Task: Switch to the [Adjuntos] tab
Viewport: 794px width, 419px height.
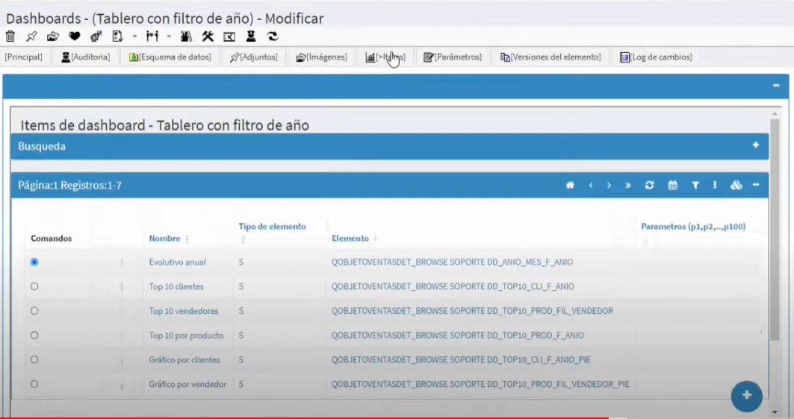Action: pos(254,57)
